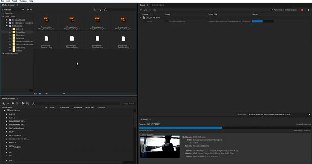Collapse the Broadcast preset group
The height and width of the screenshot is (164, 312).
coord(5,111)
